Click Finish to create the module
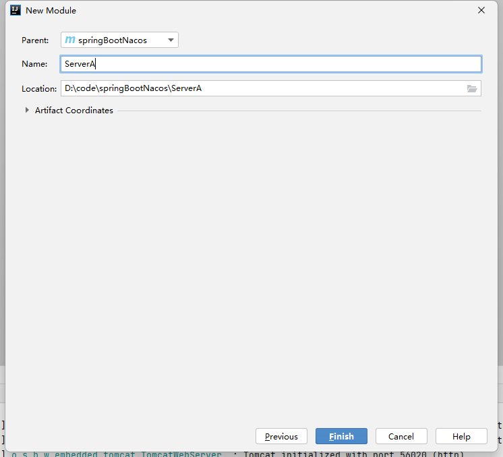The height and width of the screenshot is (457, 503). point(341,436)
